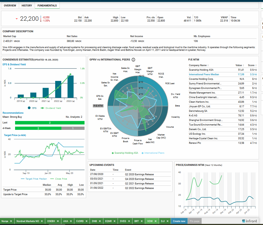Image resolution: width=263 pixels, height=225 pixels.
Task: Sort peers table by Value column arrows
Action: click(243, 65)
